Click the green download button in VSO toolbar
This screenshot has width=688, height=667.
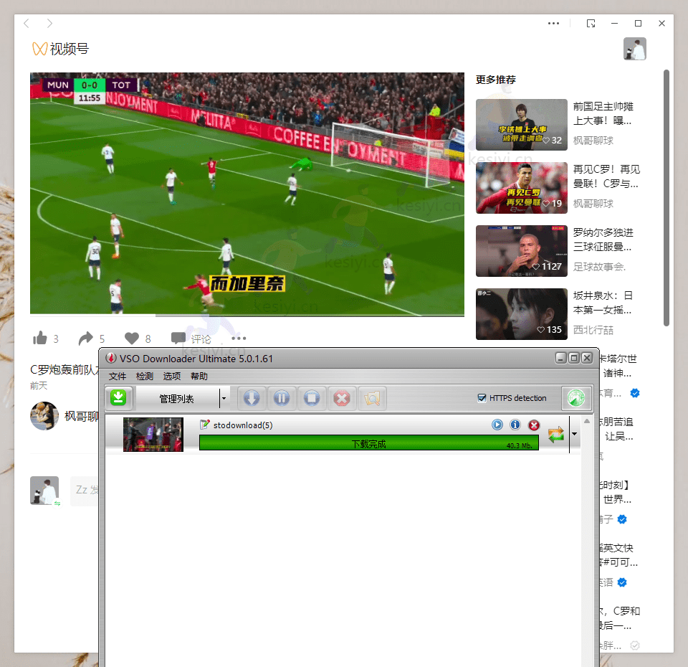point(118,398)
